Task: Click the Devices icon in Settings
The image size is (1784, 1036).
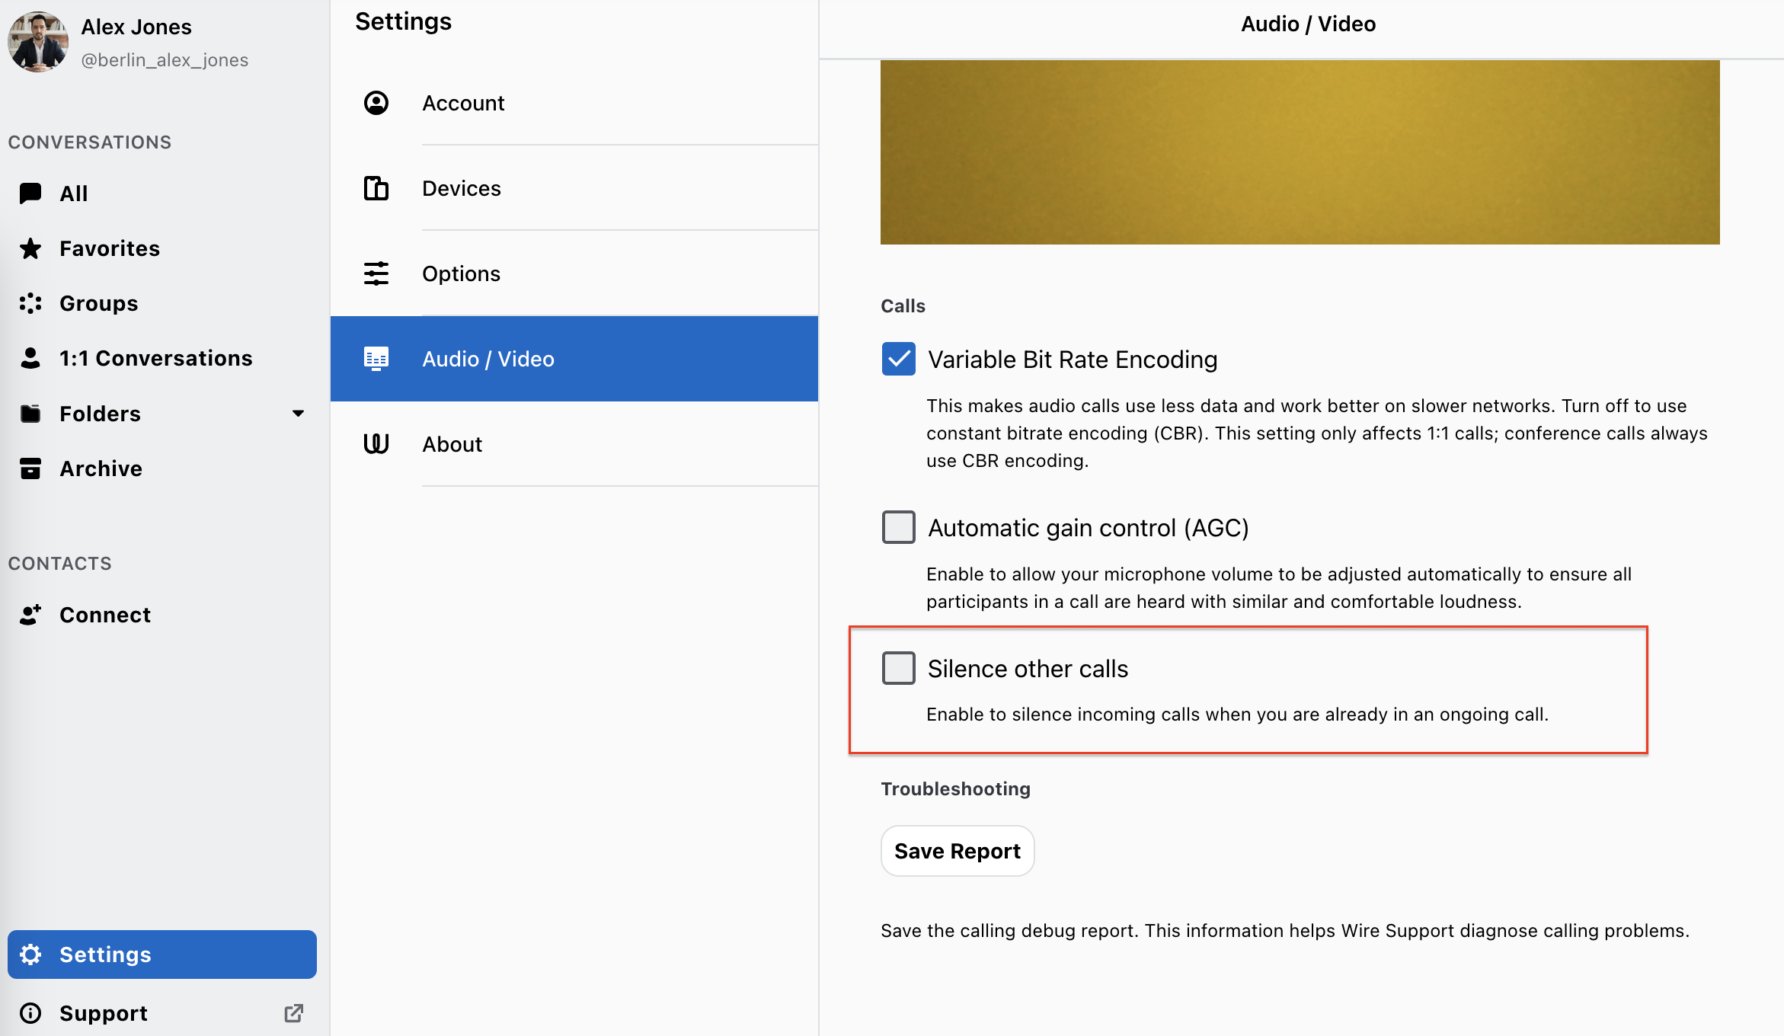Action: click(376, 188)
